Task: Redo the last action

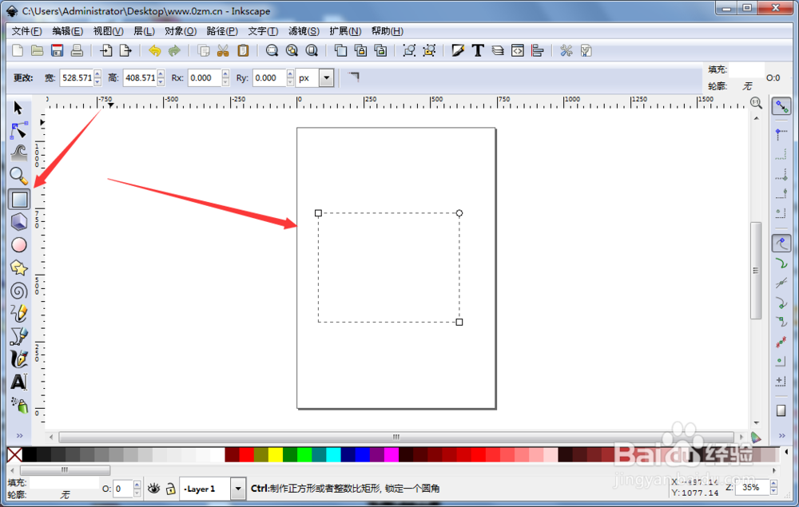Action: [174, 50]
